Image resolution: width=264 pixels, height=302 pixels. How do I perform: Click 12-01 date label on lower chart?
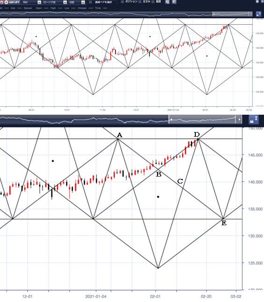click(27, 296)
